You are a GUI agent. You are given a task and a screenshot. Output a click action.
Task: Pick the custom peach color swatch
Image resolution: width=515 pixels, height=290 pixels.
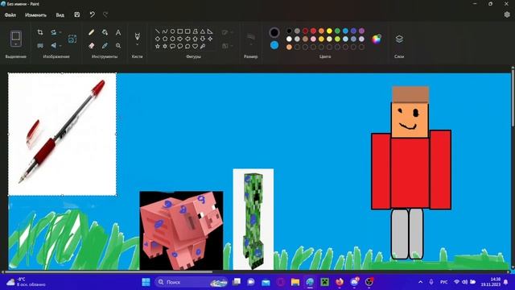tap(289, 47)
